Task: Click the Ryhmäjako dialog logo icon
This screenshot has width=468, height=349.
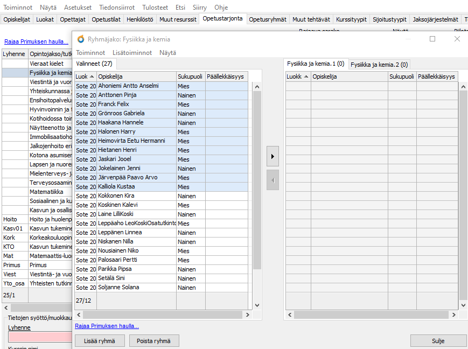Action: point(81,39)
